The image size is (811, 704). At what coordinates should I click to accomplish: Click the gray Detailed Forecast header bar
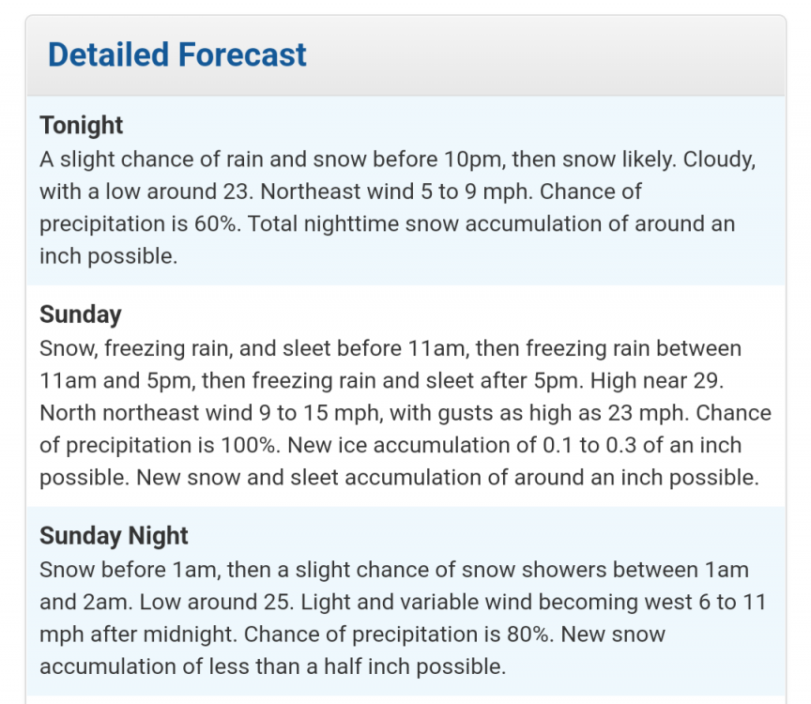click(x=563, y=56)
